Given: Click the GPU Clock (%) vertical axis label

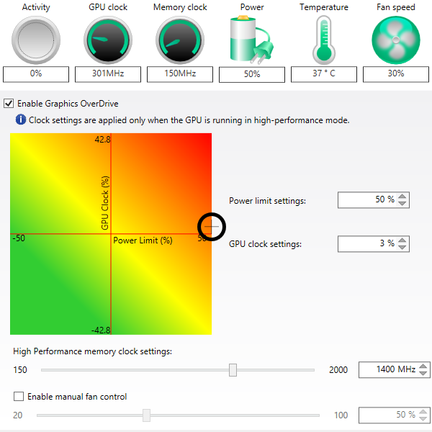Looking at the screenshot, I should (105, 203).
